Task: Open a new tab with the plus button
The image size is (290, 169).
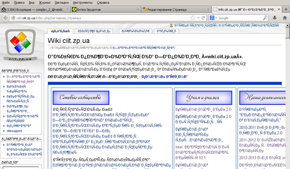Action: 286,9
